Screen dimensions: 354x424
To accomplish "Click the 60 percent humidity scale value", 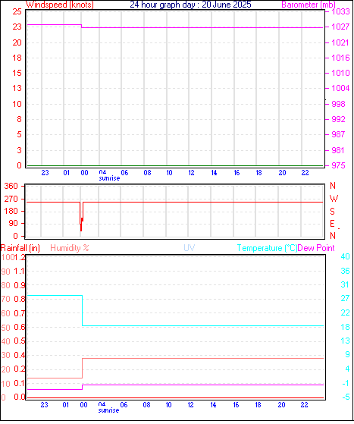I will click(5, 314).
